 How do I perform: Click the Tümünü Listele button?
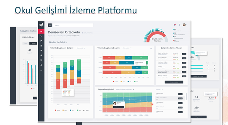coord(174,82)
